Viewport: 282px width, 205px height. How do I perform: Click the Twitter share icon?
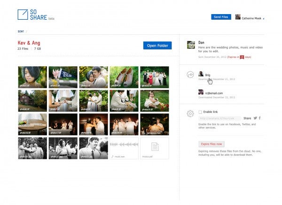(255, 118)
